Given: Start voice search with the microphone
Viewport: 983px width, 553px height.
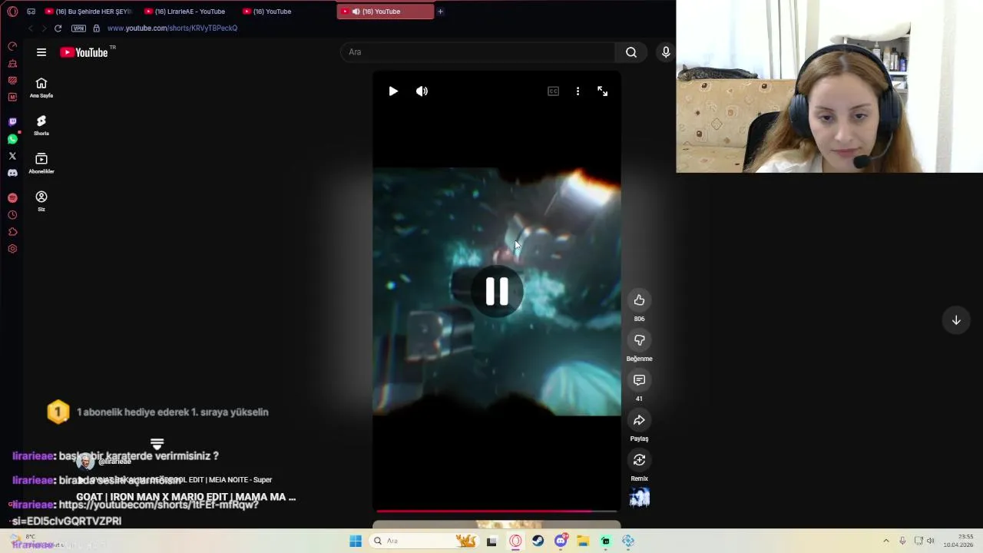Looking at the screenshot, I should pyautogui.click(x=666, y=52).
